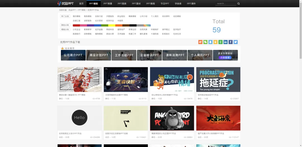
Task: Select the 个人简历 category
Action: coord(155,16)
